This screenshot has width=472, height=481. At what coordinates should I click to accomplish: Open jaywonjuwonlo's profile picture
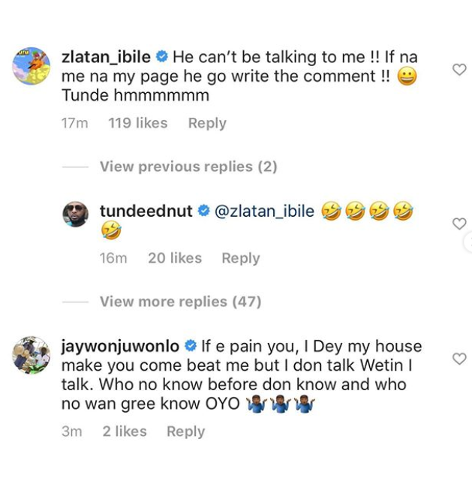click(32, 355)
